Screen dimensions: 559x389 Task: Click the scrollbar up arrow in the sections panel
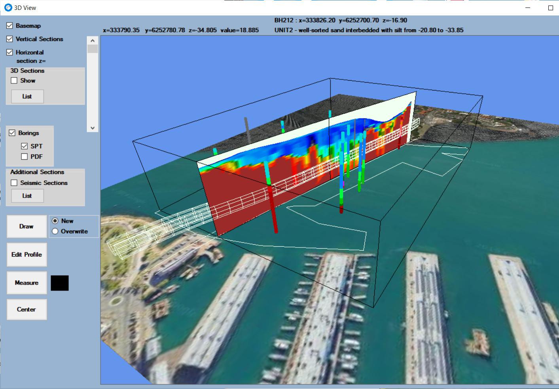[92, 40]
